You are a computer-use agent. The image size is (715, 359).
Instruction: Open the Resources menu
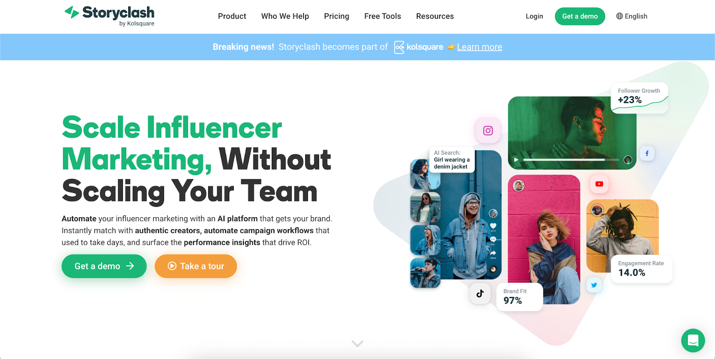click(435, 16)
